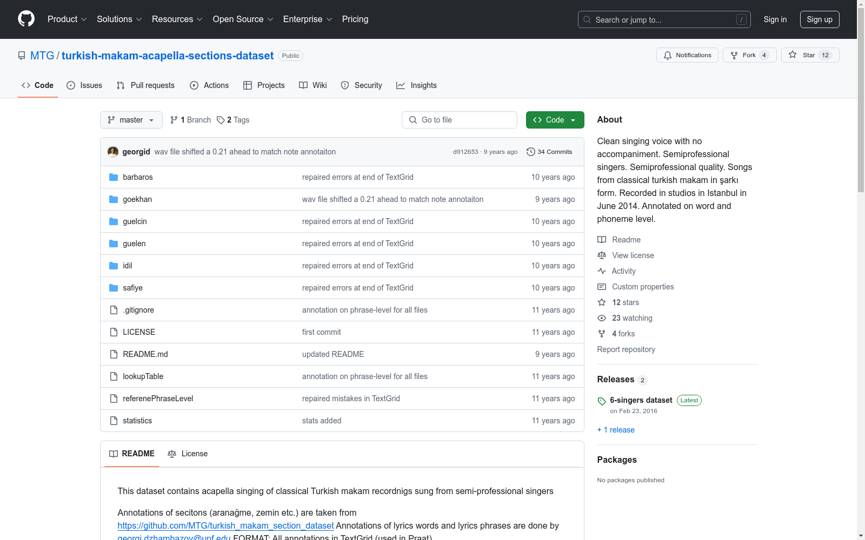
Task: Select the Code tab
Action: point(38,85)
